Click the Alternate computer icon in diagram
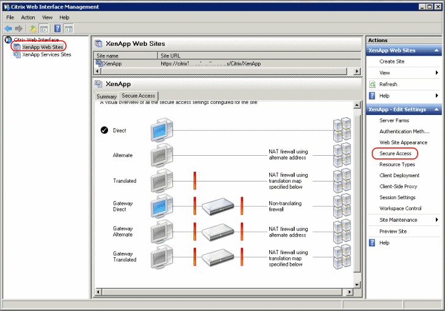 tap(162, 155)
